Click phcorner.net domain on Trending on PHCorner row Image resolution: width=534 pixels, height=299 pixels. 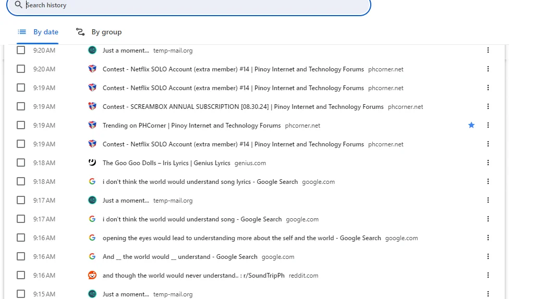tap(302, 126)
